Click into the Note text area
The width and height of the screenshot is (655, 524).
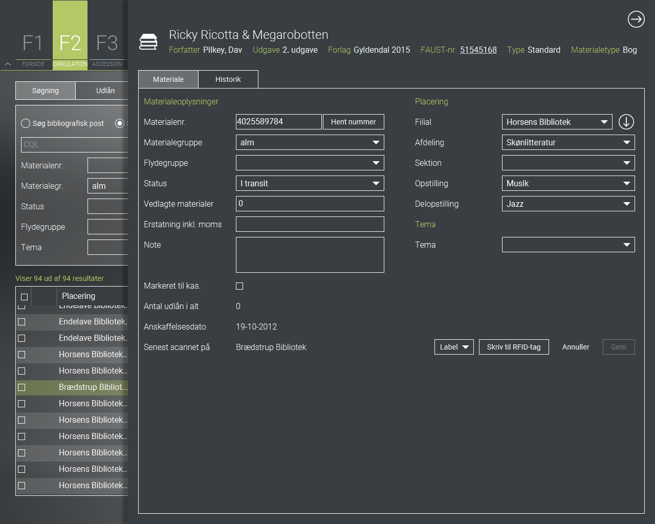[310, 255]
